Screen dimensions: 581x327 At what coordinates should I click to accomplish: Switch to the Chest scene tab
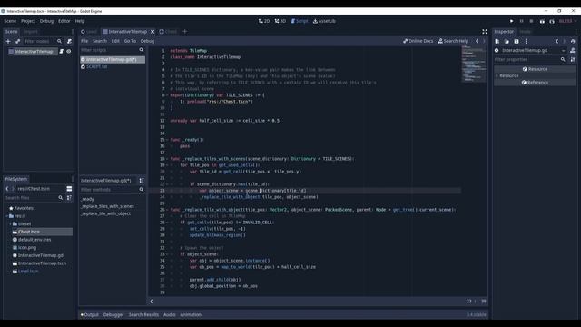click(x=168, y=32)
